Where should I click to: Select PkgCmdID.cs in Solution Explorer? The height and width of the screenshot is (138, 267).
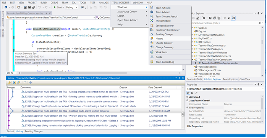click(205, 39)
